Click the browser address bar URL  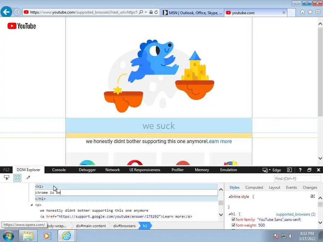click(x=83, y=12)
